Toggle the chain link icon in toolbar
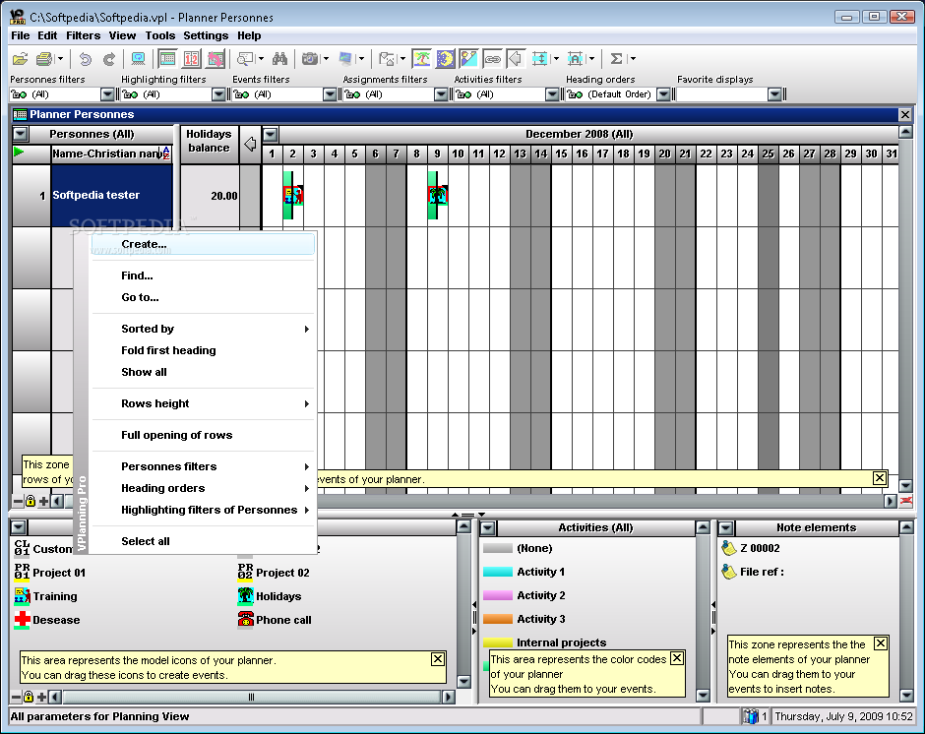925x734 pixels. click(493, 59)
